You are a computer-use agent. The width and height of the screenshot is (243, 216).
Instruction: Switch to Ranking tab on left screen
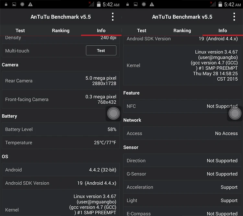pos(61,30)
